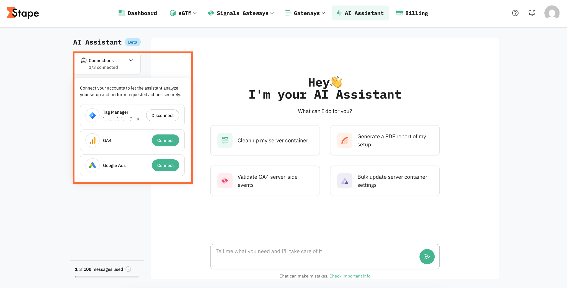Select the AI Assistant nav item
The height and width of the screenshot is (288, 567).
click(x=360, y=13)
